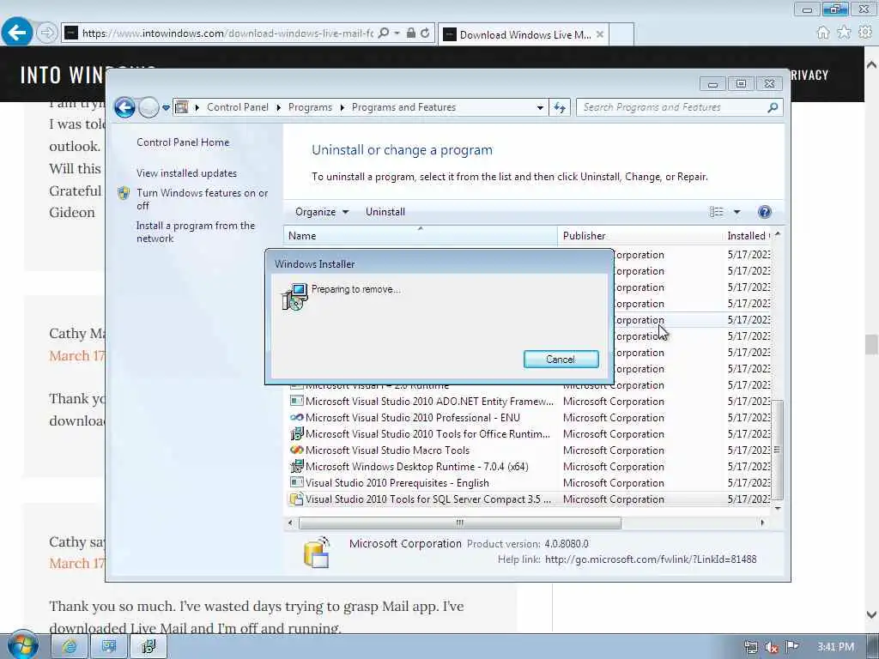Viewport: 879px width, 659px height.
Task: Click Control Panel window back button
Action: (x=124, y=107)
